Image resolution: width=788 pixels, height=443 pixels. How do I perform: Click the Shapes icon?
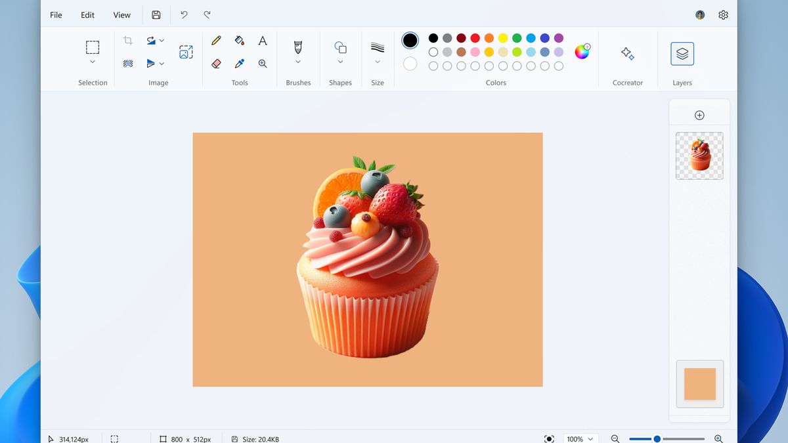[340, 47]
